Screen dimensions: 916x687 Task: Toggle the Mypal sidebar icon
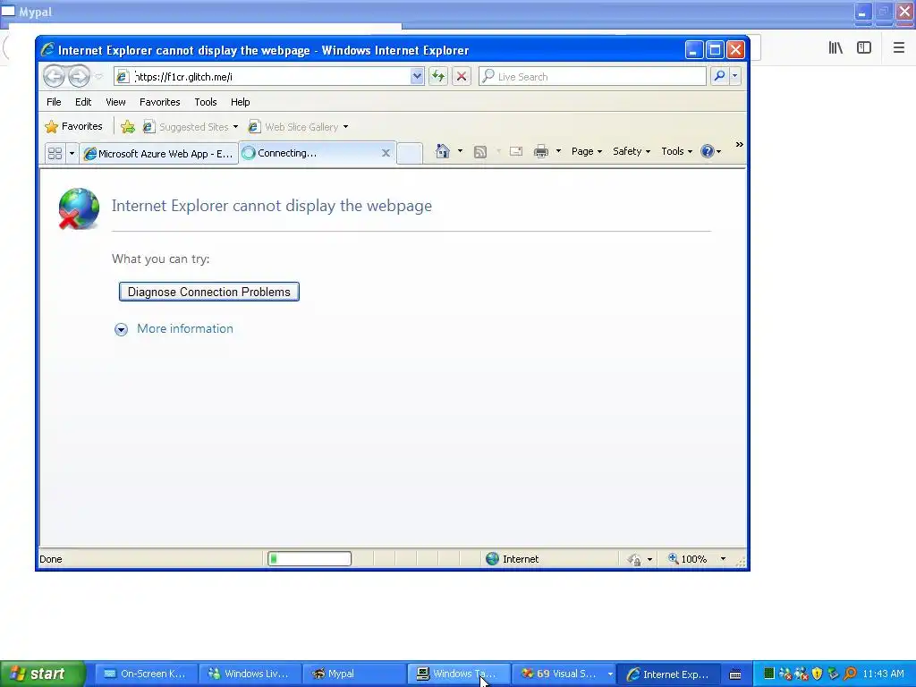[864, 48]
